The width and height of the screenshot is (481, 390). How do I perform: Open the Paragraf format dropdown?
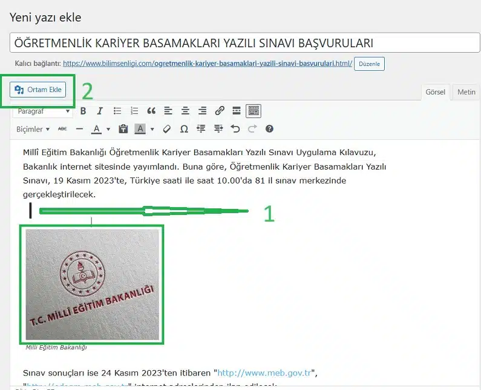(42, 111)
